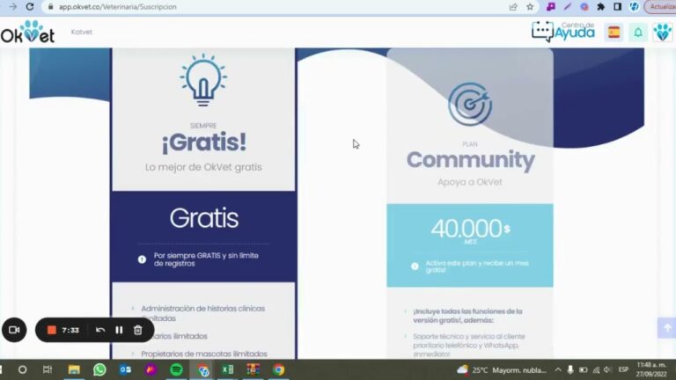Click the Kotvet clinic name link

82,32
